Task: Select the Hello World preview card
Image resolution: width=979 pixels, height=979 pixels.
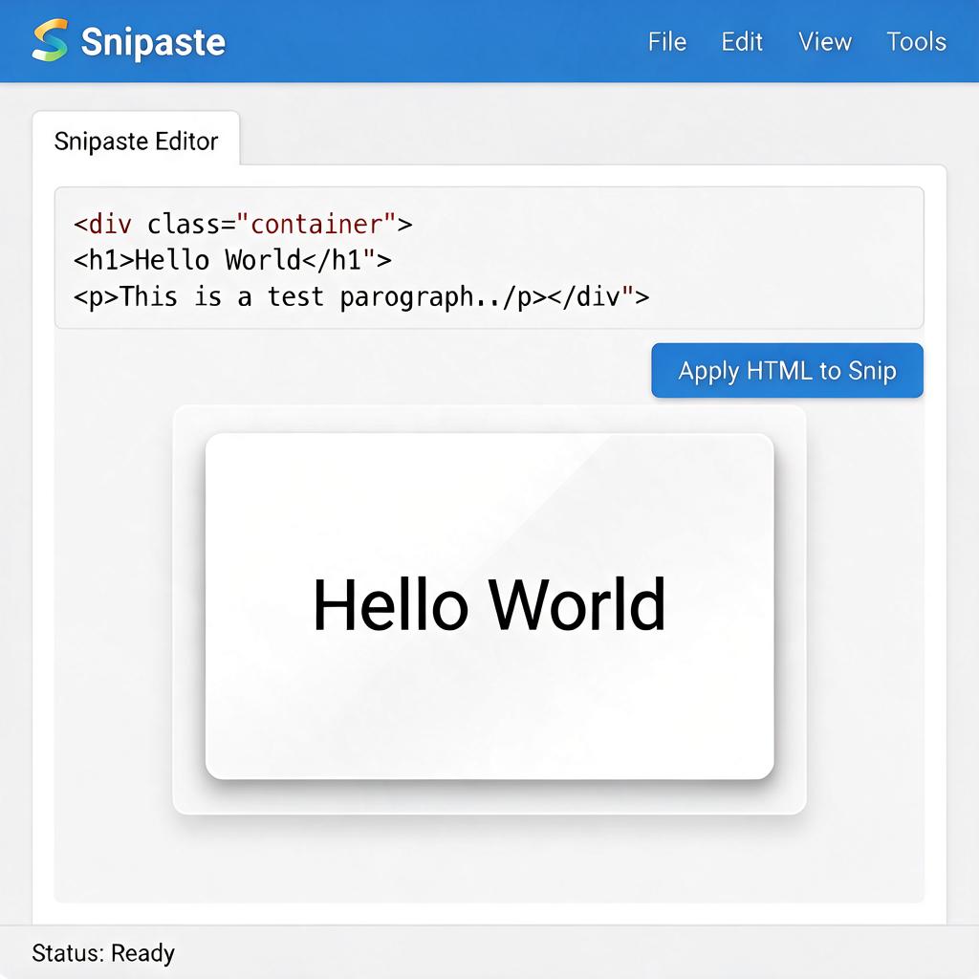Action: click(x=489, y=605)
